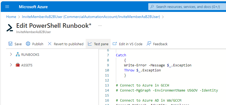226x105 pixels.
Task: Click the Catch keyword on line 7
Action: (121, 55)
